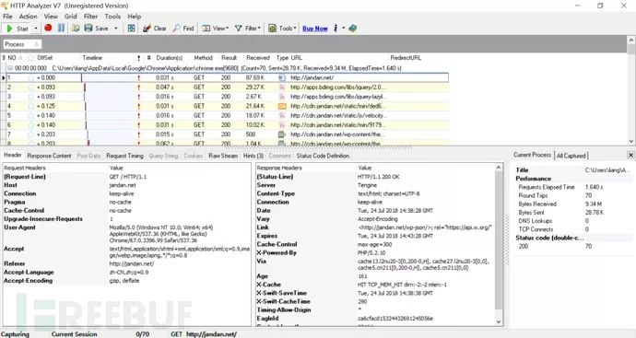Viewport: 636px width, 338px height.
Task: Toggle star on request row 2
Action: [30, 87]
